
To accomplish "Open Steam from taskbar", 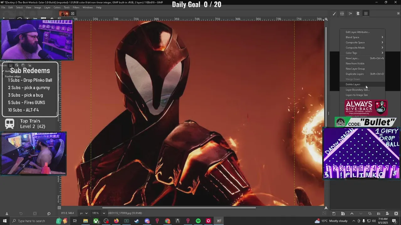I will (137, 221).
